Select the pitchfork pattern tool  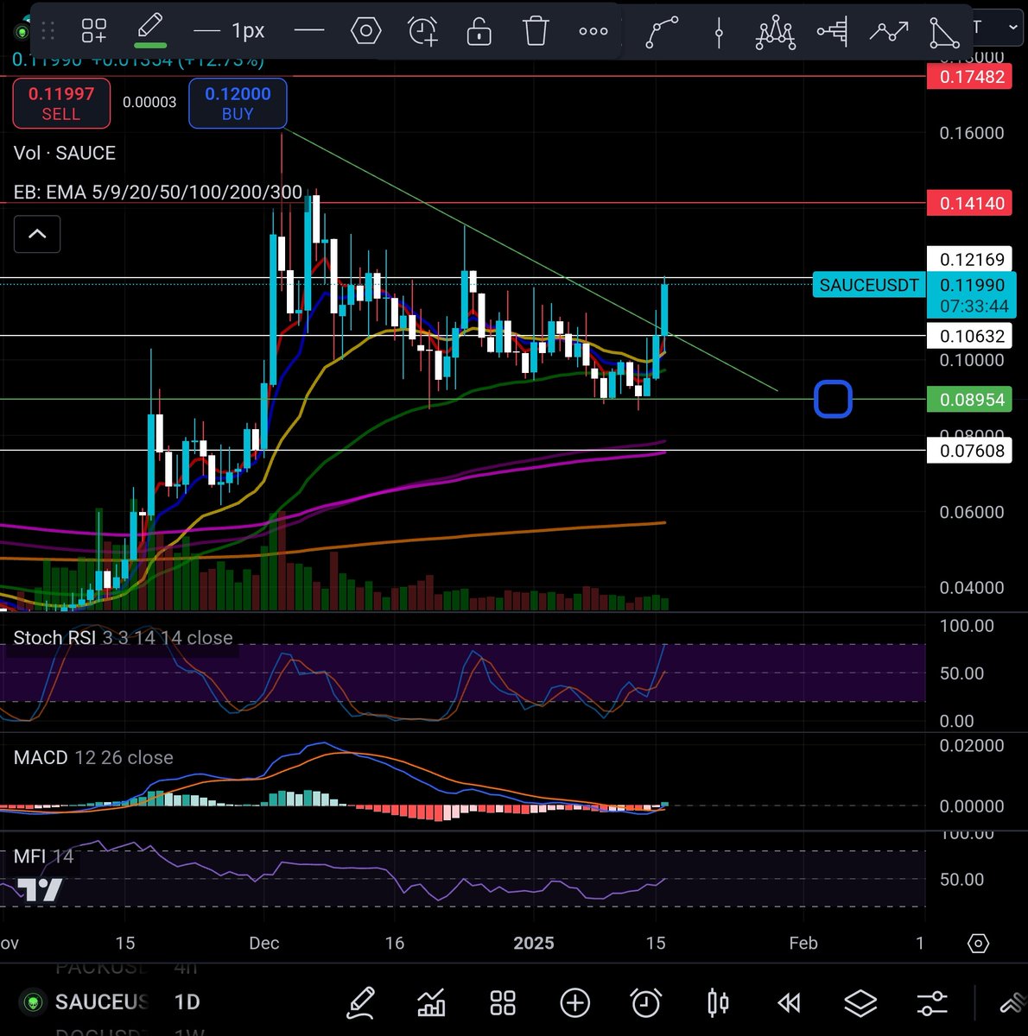776,32
